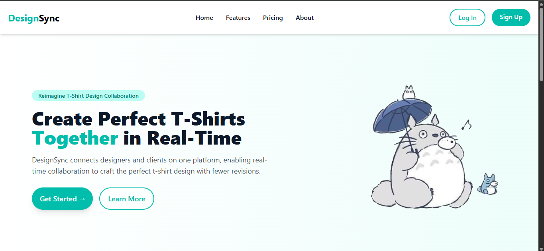Viewport: 544px width, 251px height.
Task: Click the music note beside Totoro
Action: point(466,125)
